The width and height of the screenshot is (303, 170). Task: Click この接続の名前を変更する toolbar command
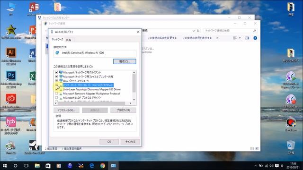click(x=162, y=38)
